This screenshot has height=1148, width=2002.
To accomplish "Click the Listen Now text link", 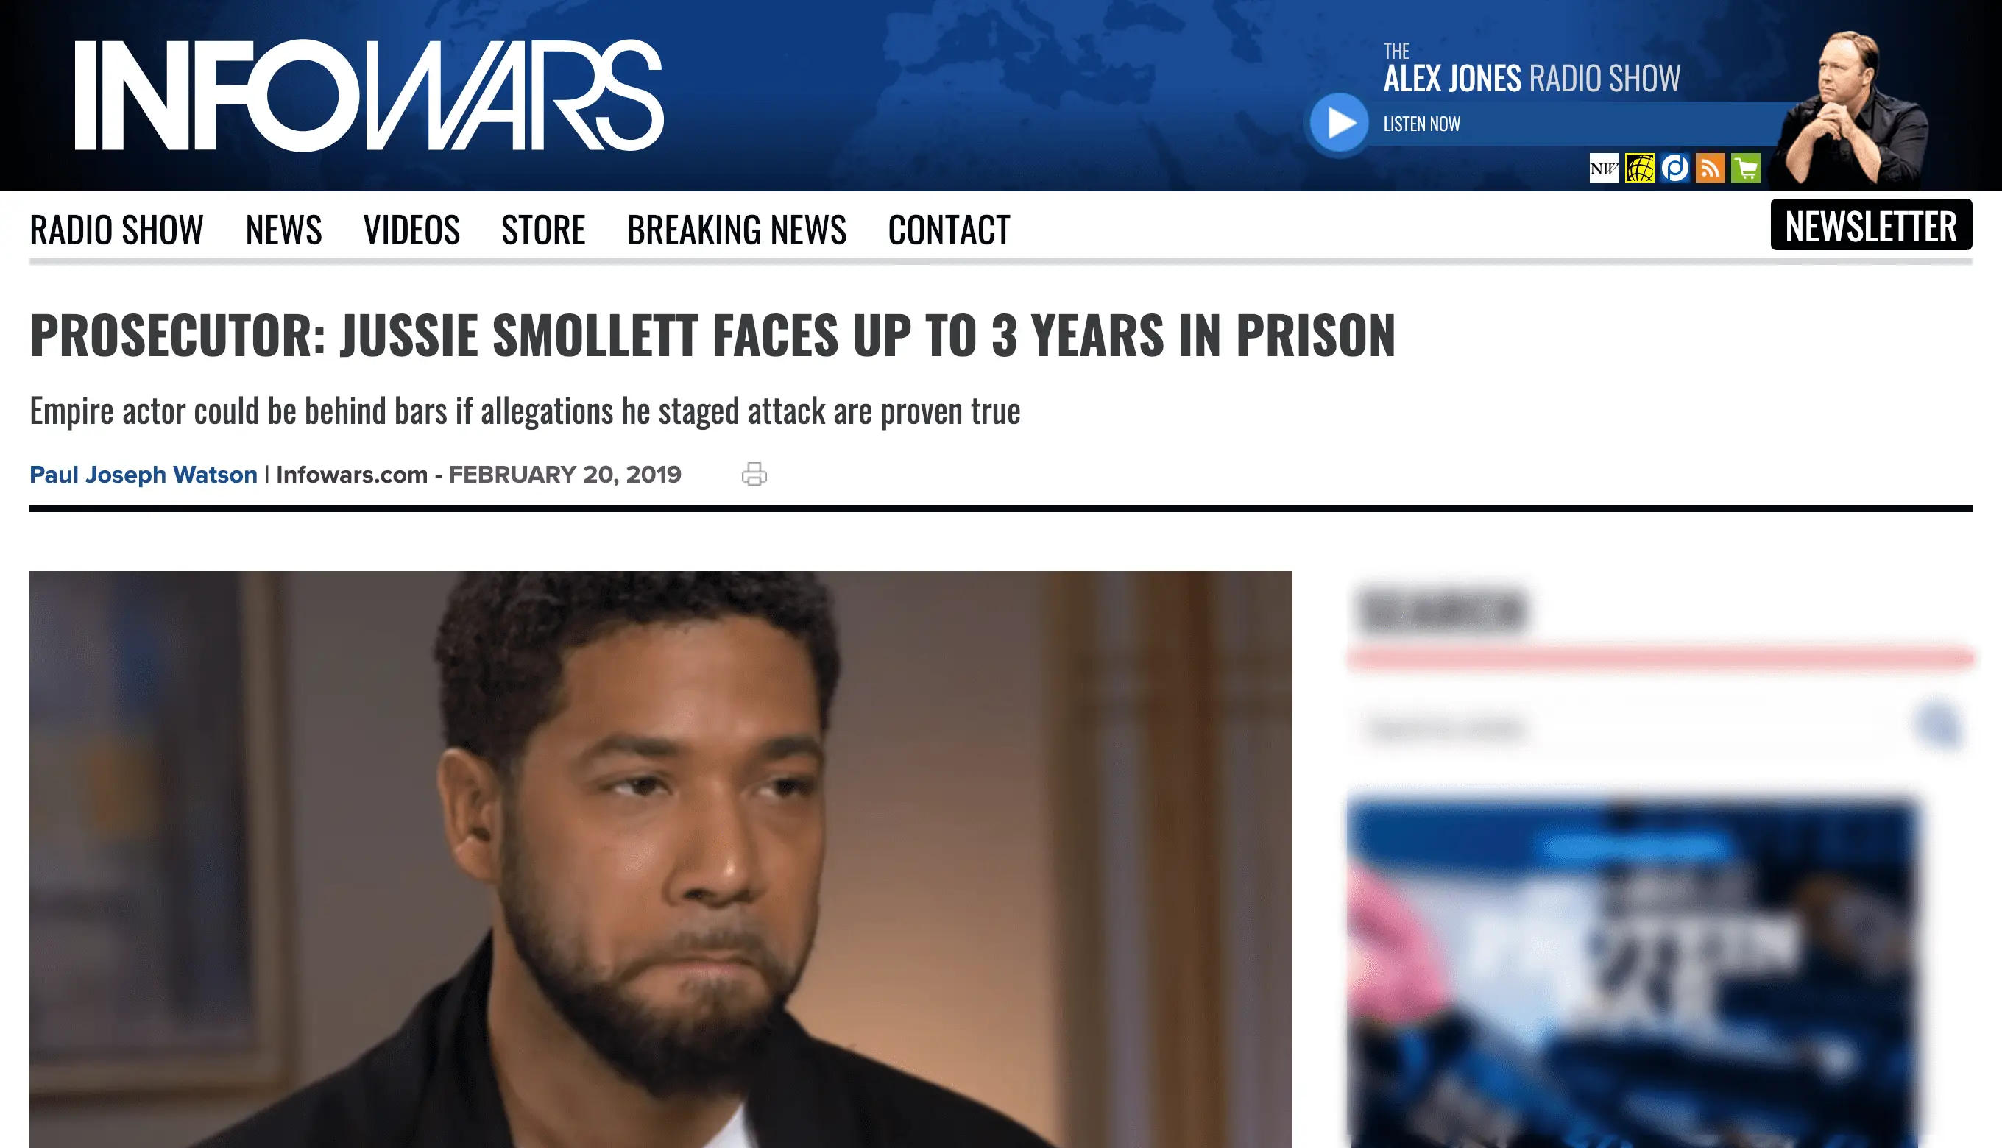I will [1422, 124].
